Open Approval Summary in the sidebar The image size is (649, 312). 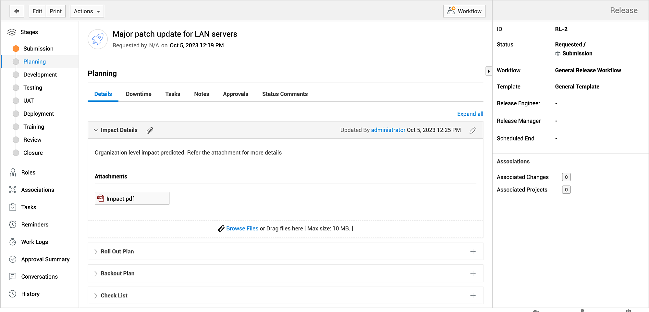(x=45, y=259)
